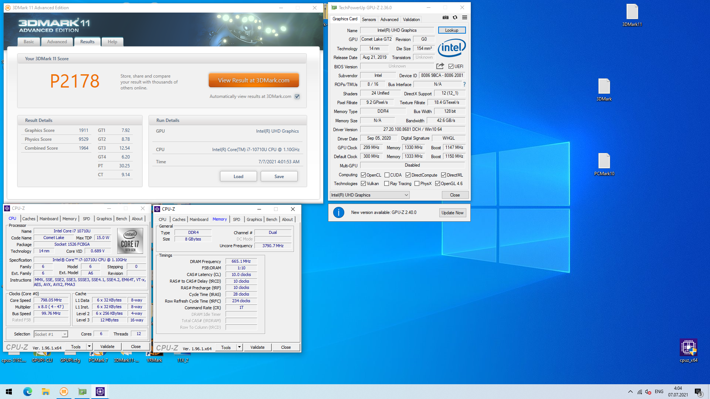
Task: Click the Physics Score 9529 value
Action: 84,139
